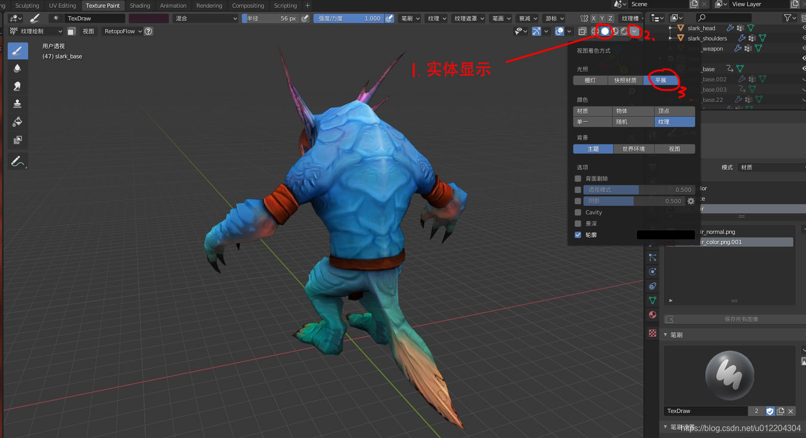The height and width of the screenshot is (438, 806).
Task: Switch to the Shading workspace tab
Action: point(140,6)
